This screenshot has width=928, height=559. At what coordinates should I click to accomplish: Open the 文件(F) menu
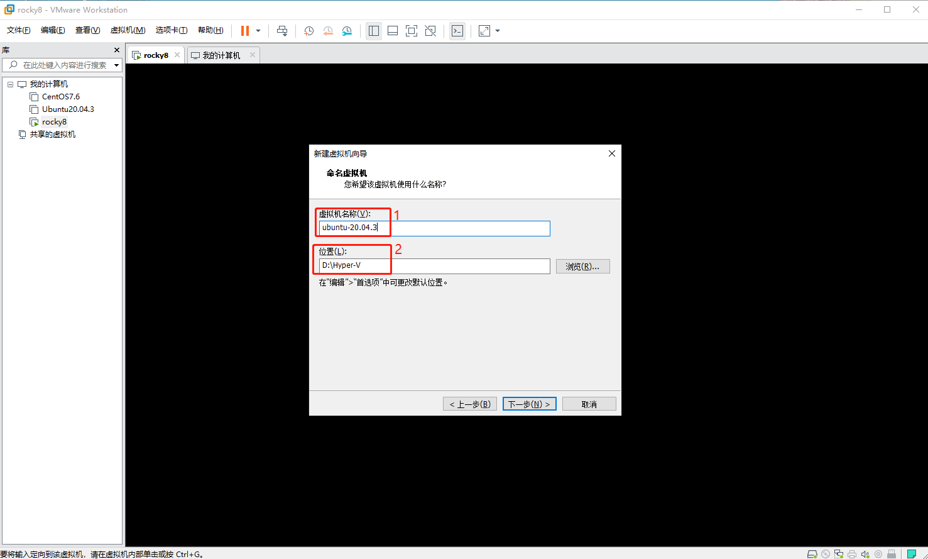click(18, 30)
